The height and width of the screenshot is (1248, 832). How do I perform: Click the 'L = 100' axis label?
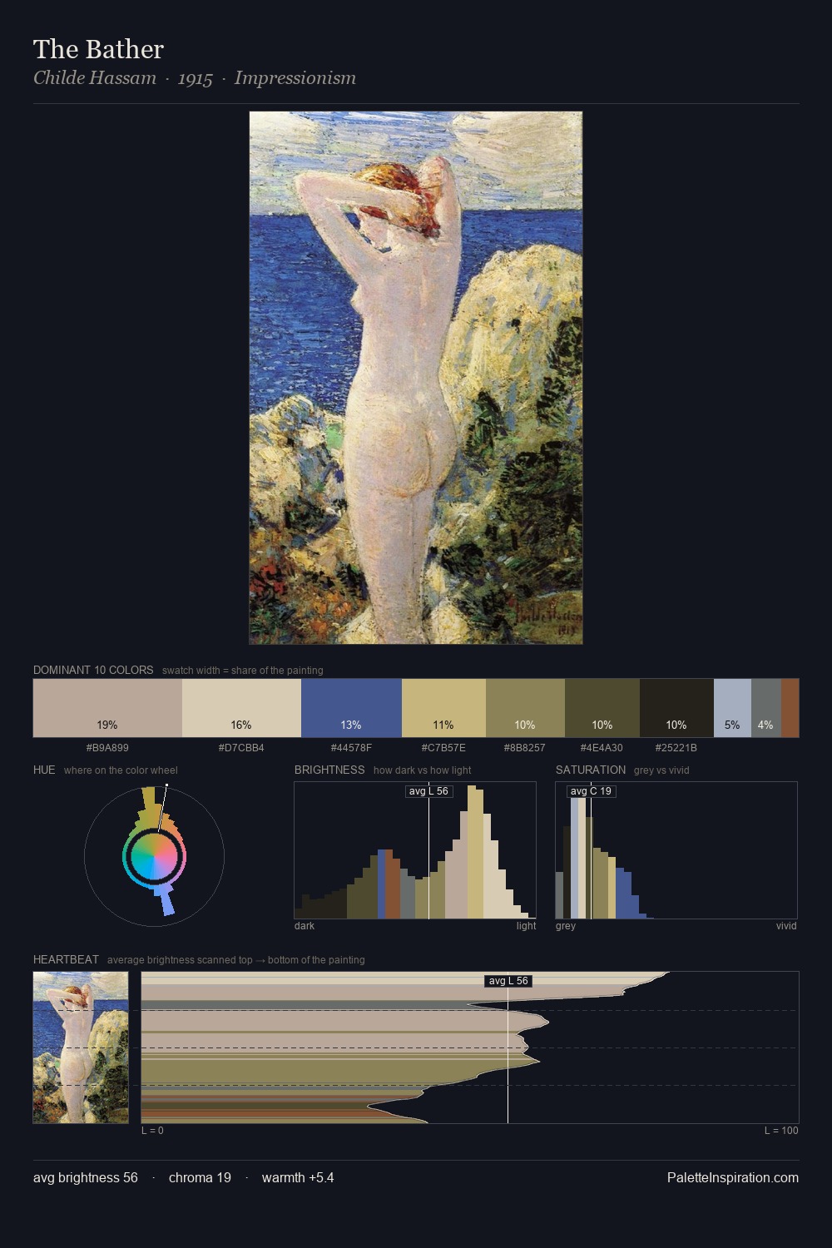pyautogui.click(x=781, y=1130)
